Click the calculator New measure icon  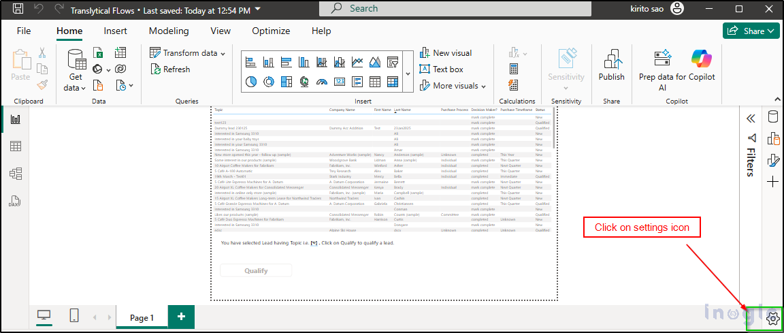(x=514, y=69)
